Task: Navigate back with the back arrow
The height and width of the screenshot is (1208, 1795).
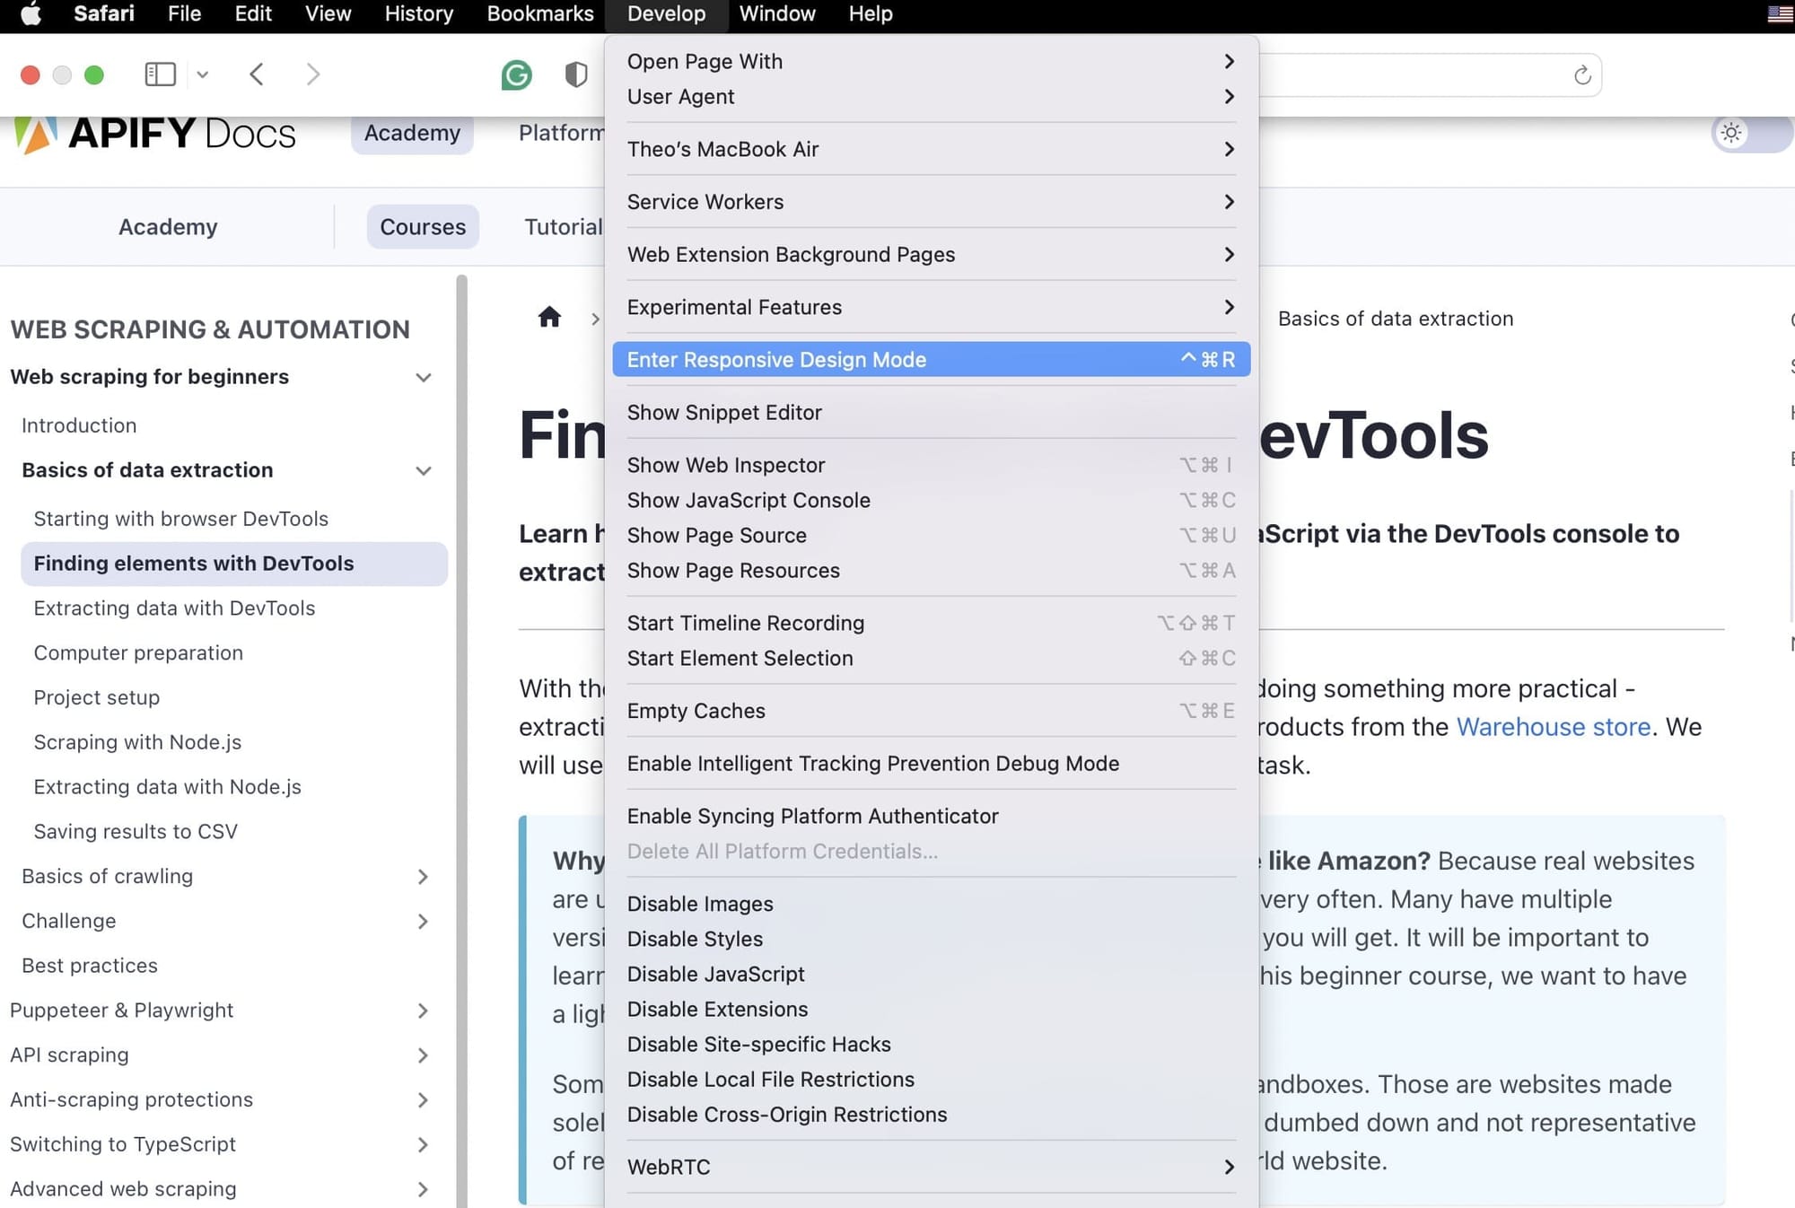Action: point(257,74)
